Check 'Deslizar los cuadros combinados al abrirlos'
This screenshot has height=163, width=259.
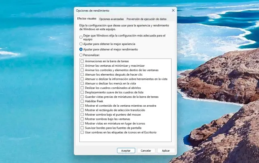(83, 88)
